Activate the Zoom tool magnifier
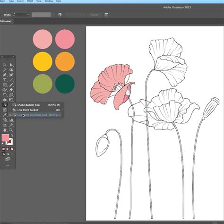 11,130
